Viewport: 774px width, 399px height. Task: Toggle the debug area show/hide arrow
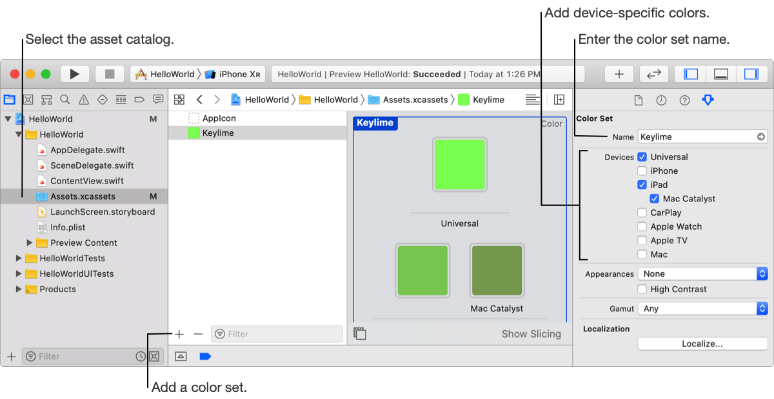tap(181, 357)
